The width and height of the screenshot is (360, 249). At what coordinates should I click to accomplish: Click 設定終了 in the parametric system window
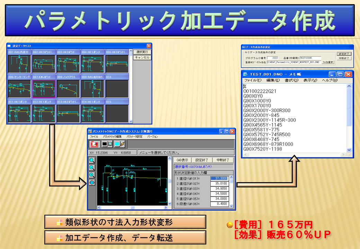click(201, 160)
